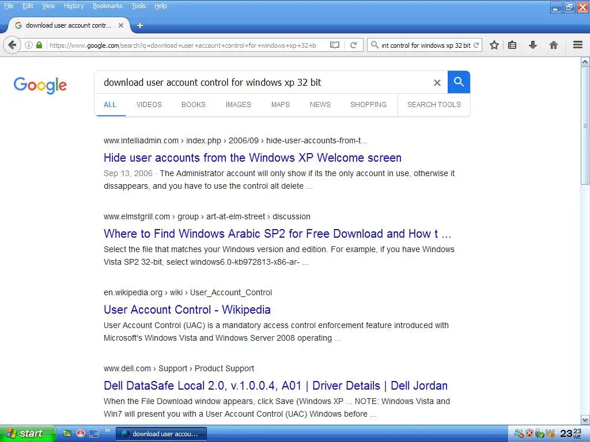Click the scroll down arrow on scrollbar
This screenshot has width=590, height=442.
tap(585, 420)
